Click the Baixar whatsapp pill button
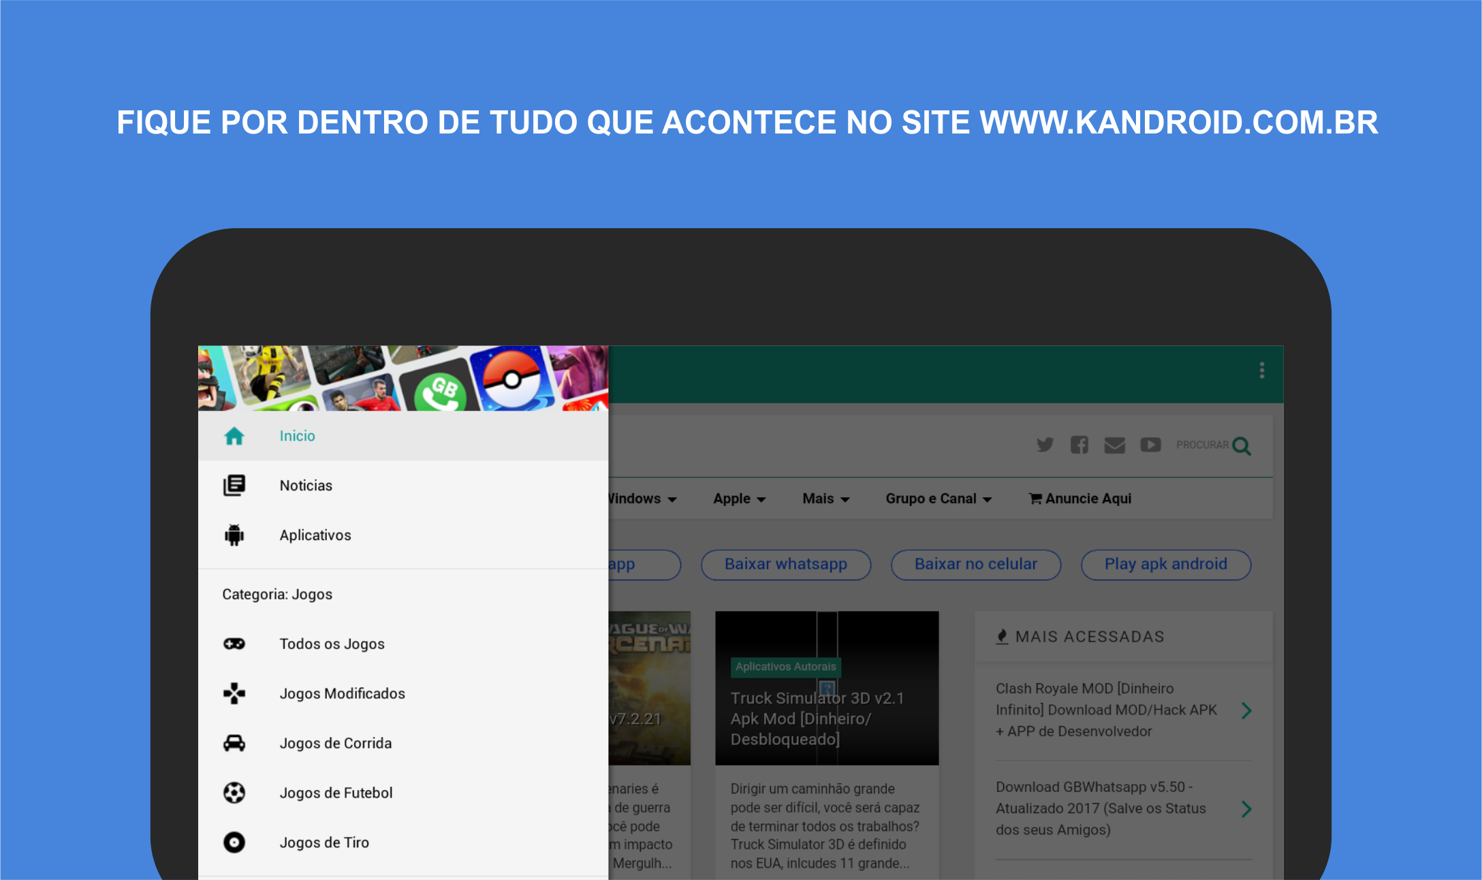 click(785, 565)
